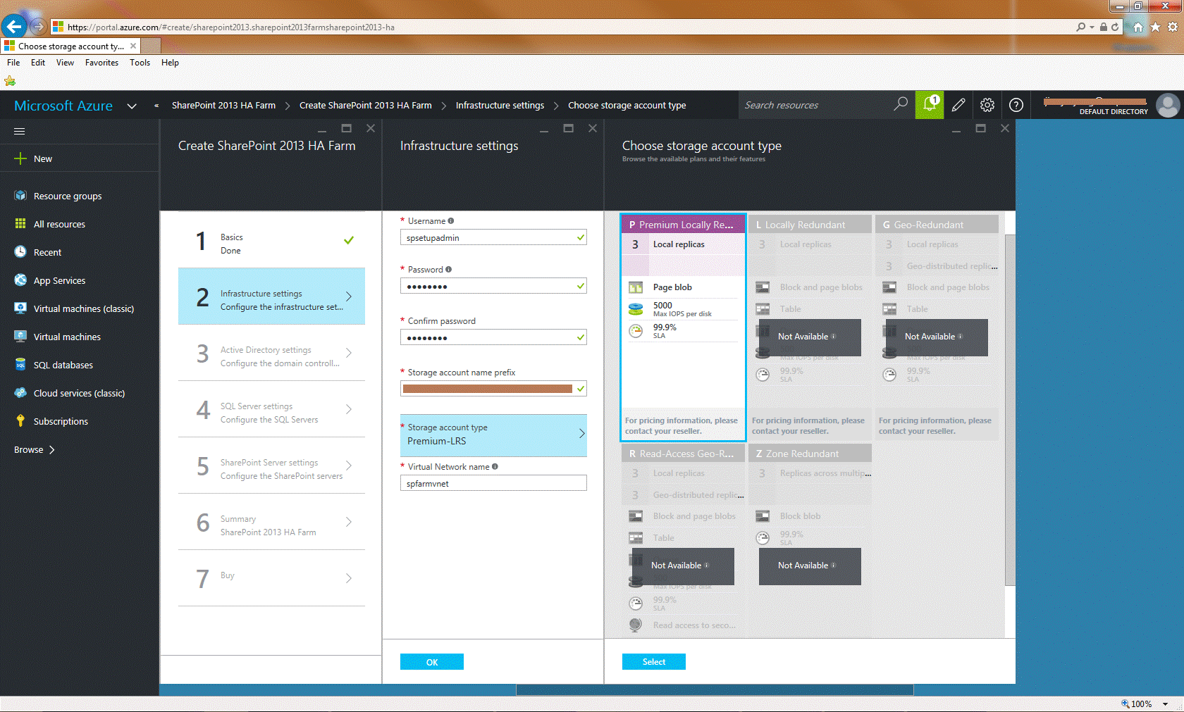
Task: Click the pencil edit dashboard icon
Action: 958,105
